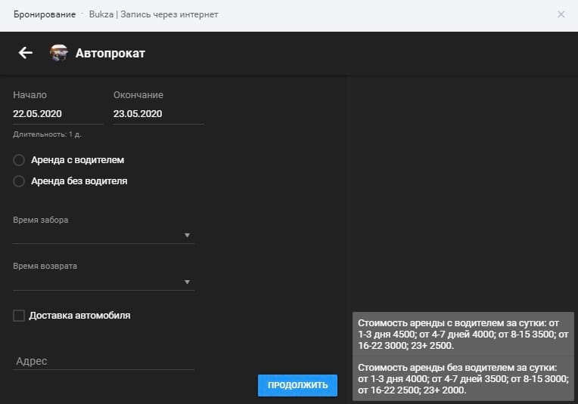Screen dimensions: 578x404
Task: Select Аренда с водителем radio option
Action: coord(20,160)
